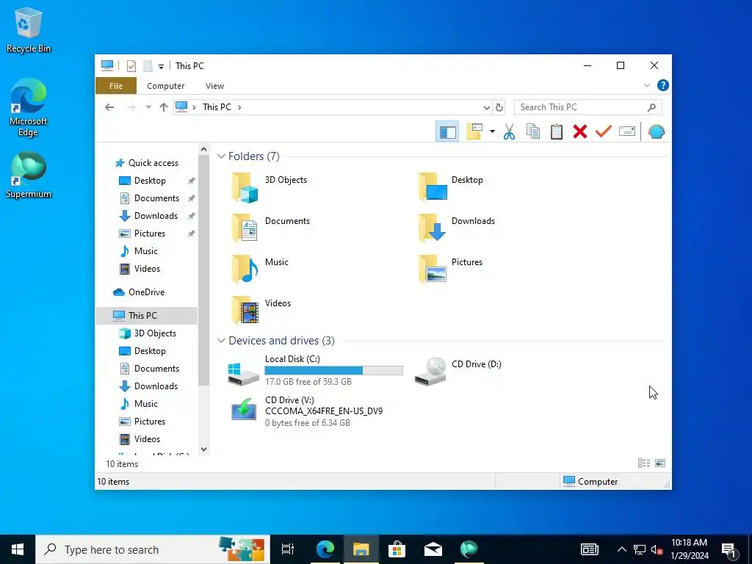
Task: Click navigation pane scroll up arrow
Action: tap(204, 150)
